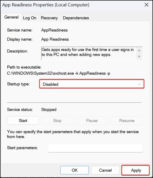Screen dimensions: 153x178
Task: Open the Dependencies tab
Action: [x=76, y=18]
